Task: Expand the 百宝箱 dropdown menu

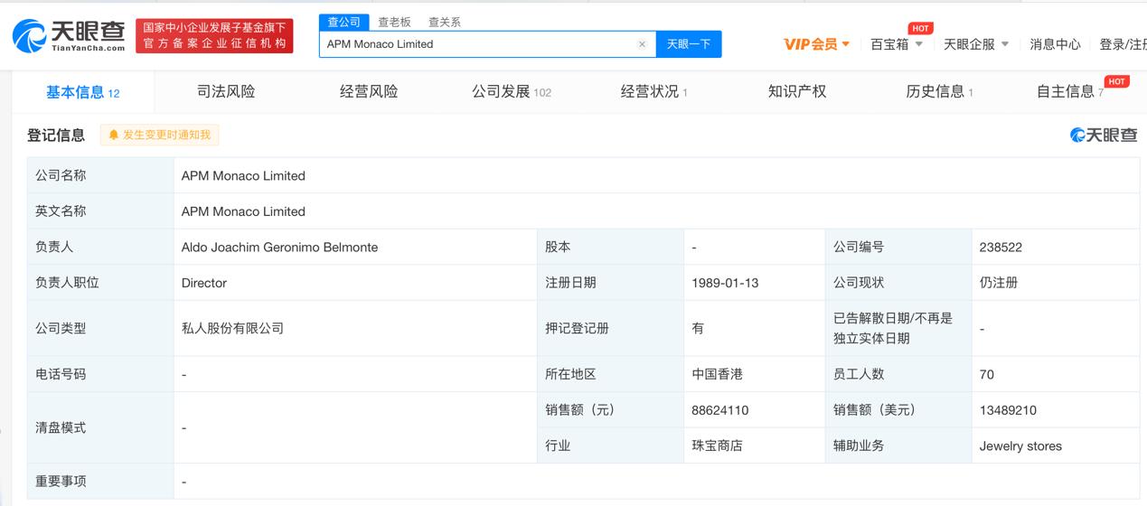Action: (897, 44)
